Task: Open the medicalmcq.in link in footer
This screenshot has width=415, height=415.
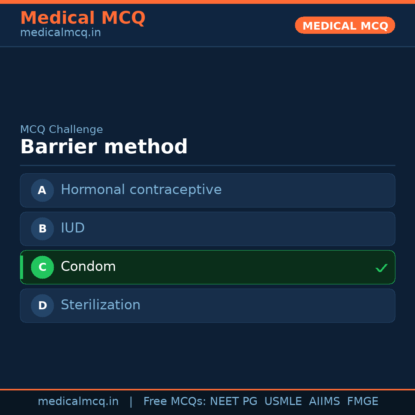Action: [x=78, y=401]
